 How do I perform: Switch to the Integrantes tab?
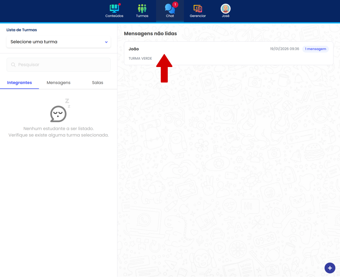pos(19,83)
